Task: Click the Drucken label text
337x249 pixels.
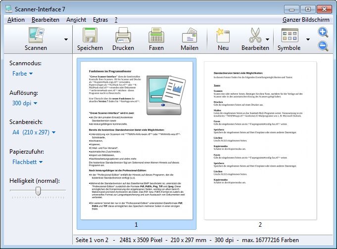Action: point(123,48)
